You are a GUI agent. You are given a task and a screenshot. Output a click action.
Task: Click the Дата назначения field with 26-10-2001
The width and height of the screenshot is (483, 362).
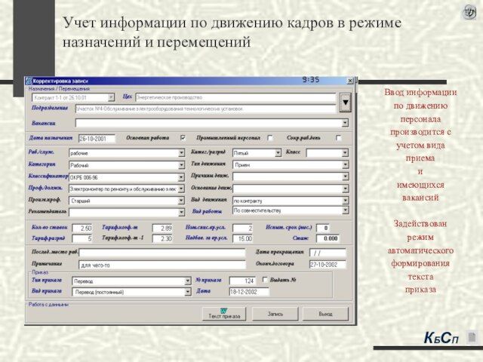pos(96,140)
